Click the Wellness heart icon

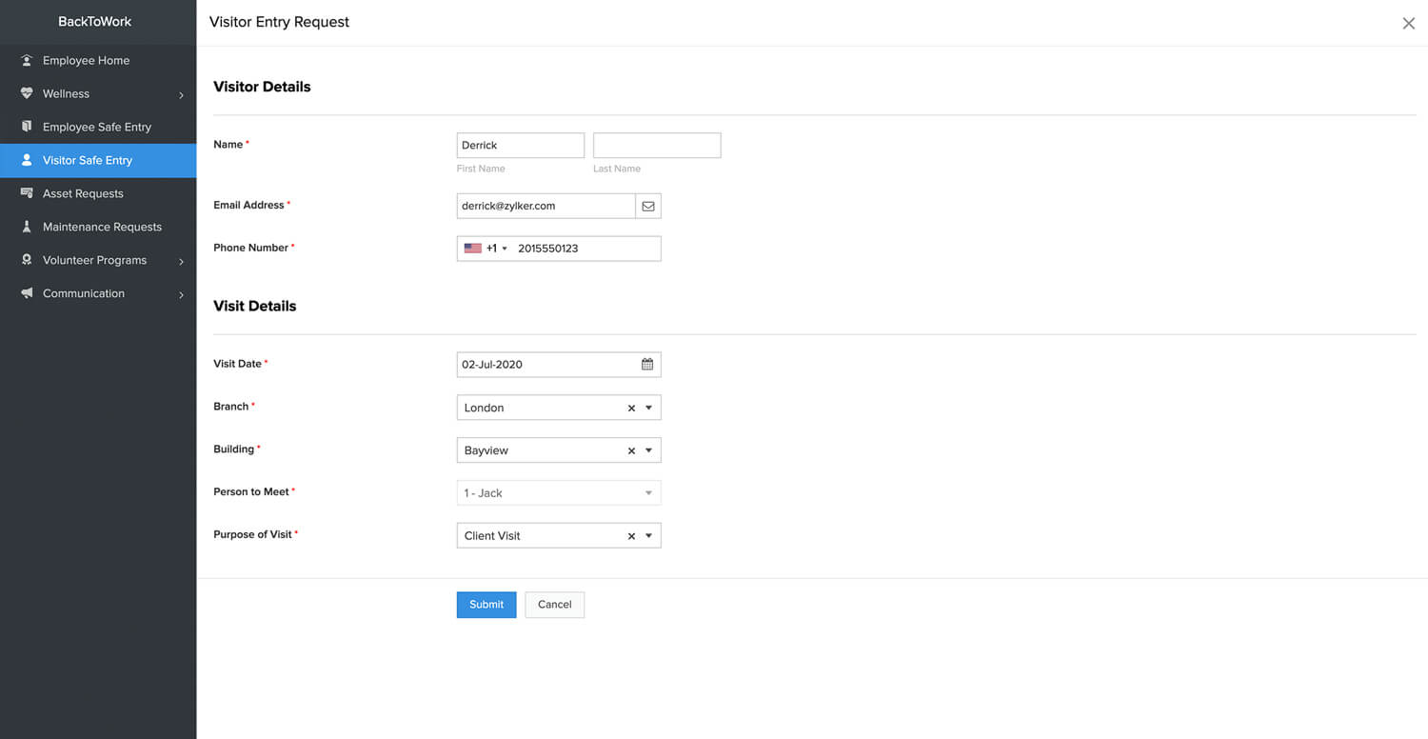[27, 93]
